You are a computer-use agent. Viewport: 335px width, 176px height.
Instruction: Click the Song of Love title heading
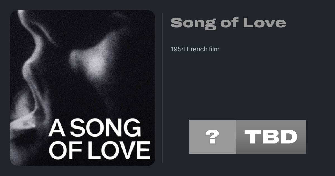click(228, 23)
